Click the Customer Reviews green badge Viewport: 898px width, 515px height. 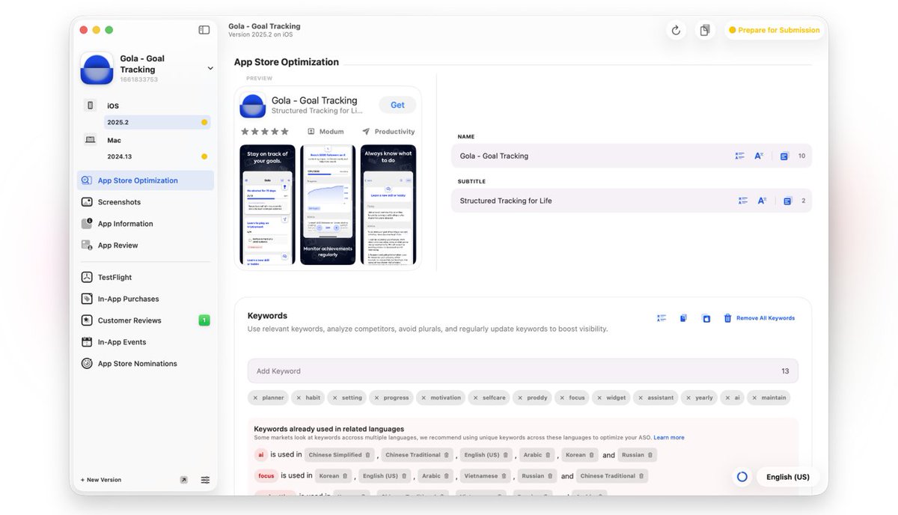click(x=204, y=320)
